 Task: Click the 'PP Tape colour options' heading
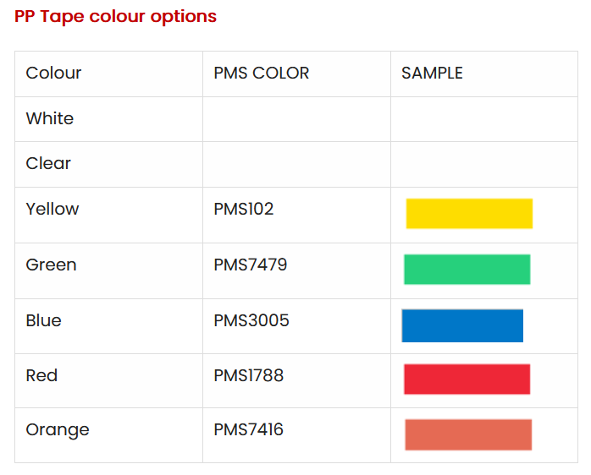116,17
